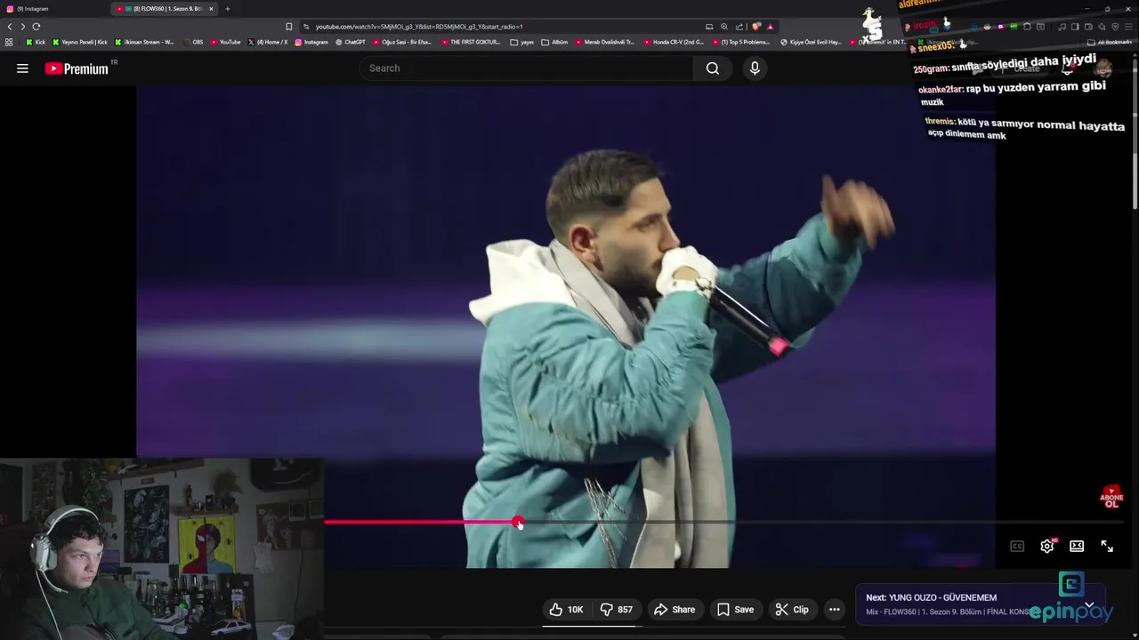This screenshot has height=640, width=1139.
Task: Open the YouTube bookmark
Action: pyautogui.click(x=225, y=42)
